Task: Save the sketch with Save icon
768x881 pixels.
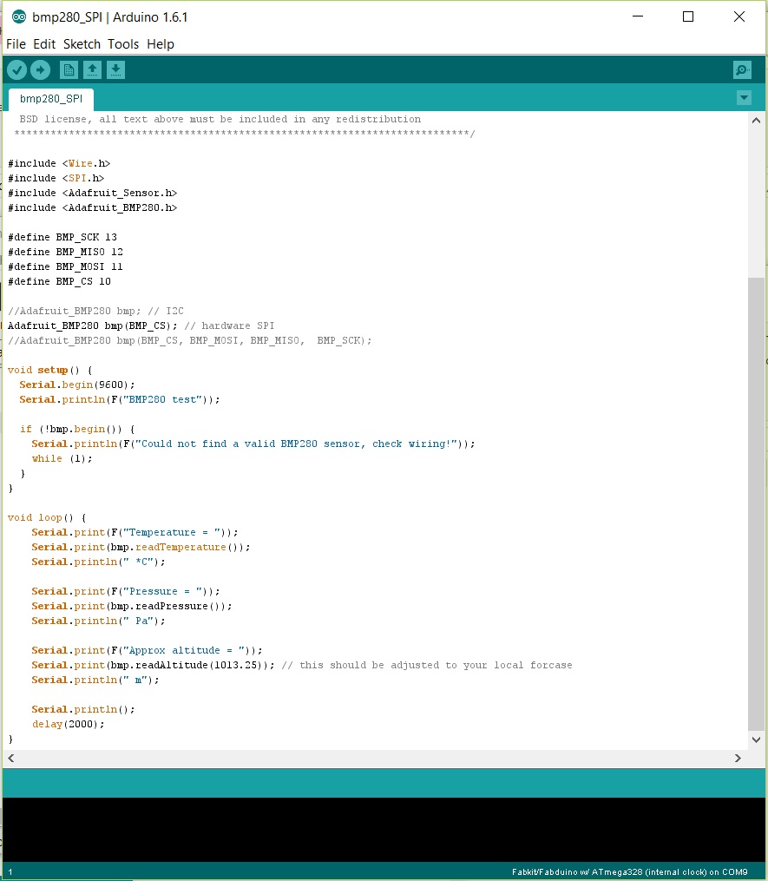Action: coord(115,69)
